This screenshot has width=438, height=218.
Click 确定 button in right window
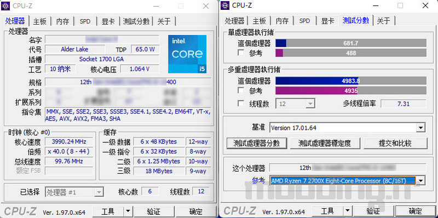pyautogui.click(x=415, y=211)
